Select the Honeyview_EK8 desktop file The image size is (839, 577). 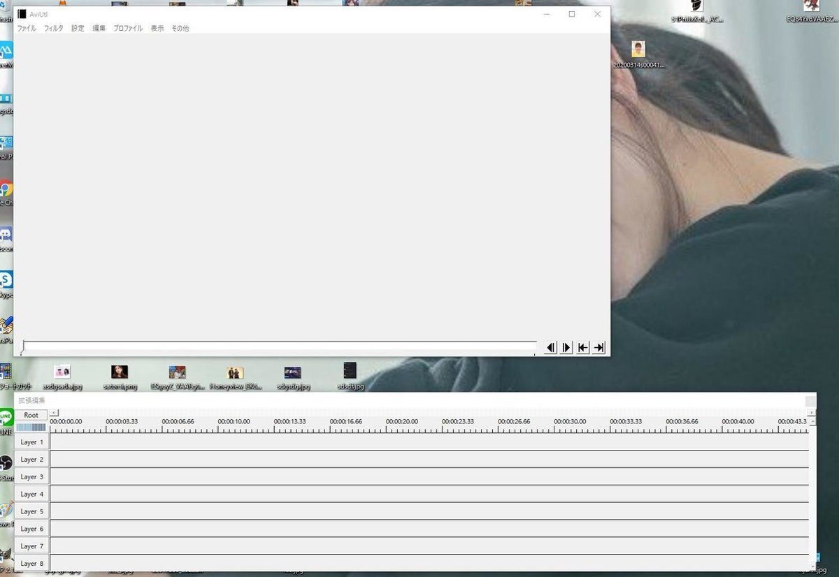pos(235,377)
